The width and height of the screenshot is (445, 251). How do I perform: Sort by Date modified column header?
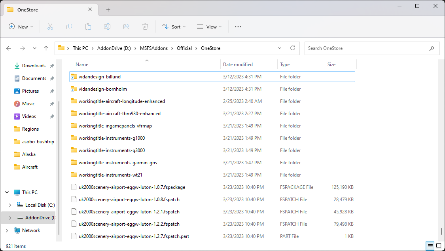tap(249, 65)
